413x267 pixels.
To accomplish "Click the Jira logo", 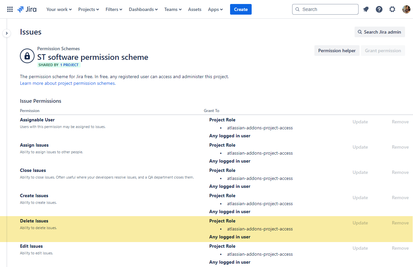I will [x=27, y=9].
